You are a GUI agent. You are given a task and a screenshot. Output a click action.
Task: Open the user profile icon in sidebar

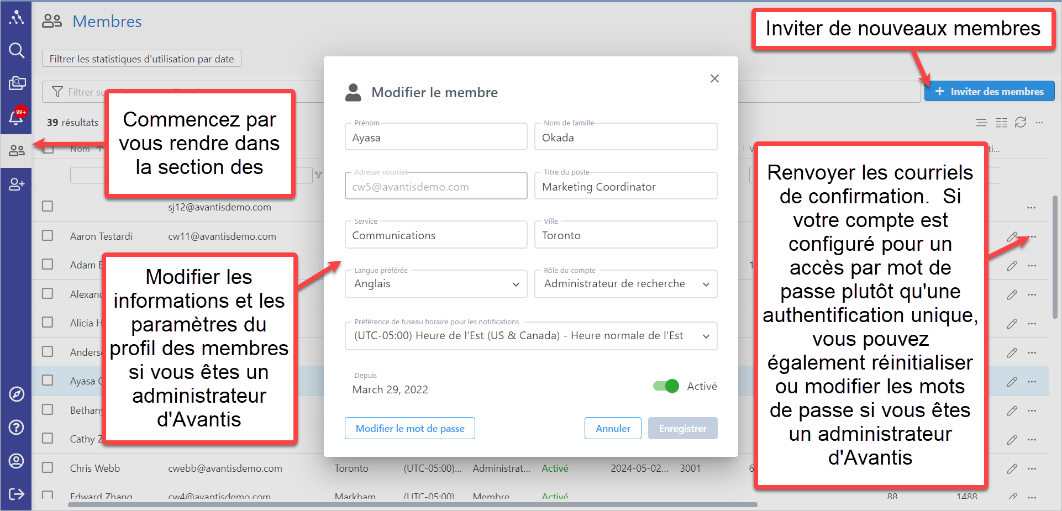tap(17, 461)
